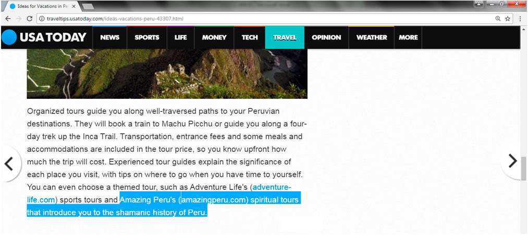528x235 pixels.
Task: Go back with the browser back arrow
Action: (8, 19)
